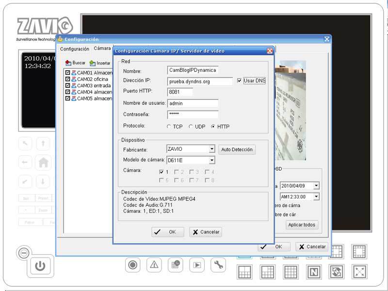The width and height of the screenshot is (388, 291).
Task: Uncheck CAM05 almacen in camera list
Action: pos(67,98)
